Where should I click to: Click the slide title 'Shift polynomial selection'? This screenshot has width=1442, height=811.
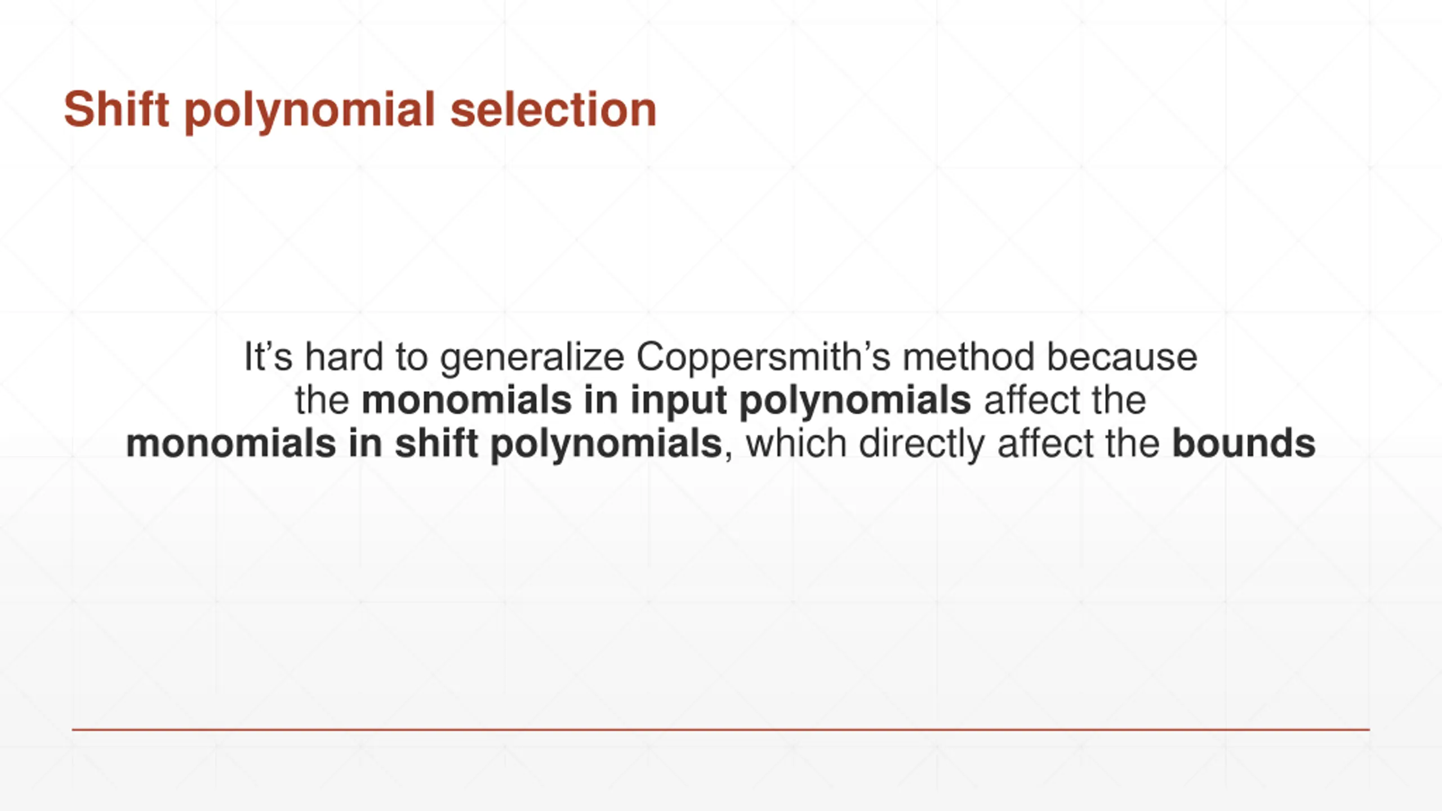[x=360, y=110]
